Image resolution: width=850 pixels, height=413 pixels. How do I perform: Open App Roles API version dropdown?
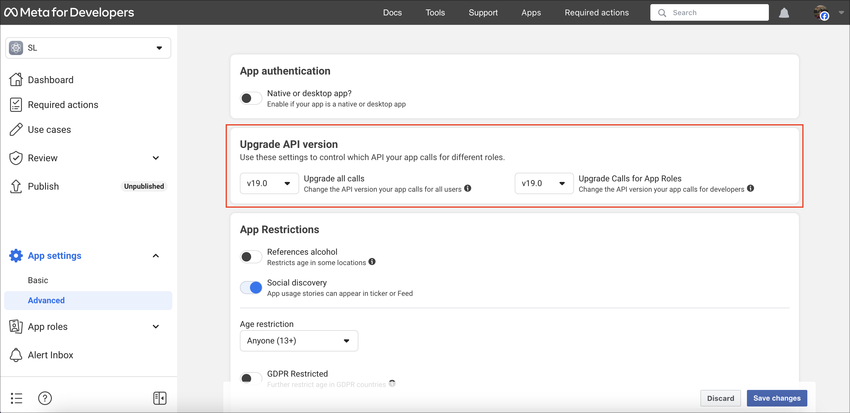pos(544,183)
